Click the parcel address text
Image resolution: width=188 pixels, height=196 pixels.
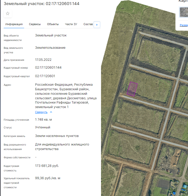tap(66, 96)
